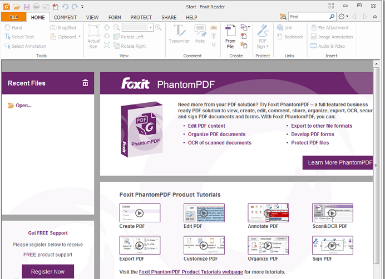Click the Open folder icon in quick access toolbar
Screen dimensions: 385x279
pos(17,7)
